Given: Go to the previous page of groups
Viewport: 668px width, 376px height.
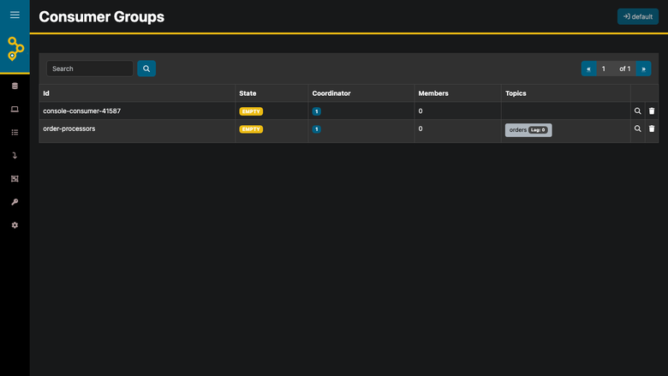Looking at the screenshot, I should [588, 69].
